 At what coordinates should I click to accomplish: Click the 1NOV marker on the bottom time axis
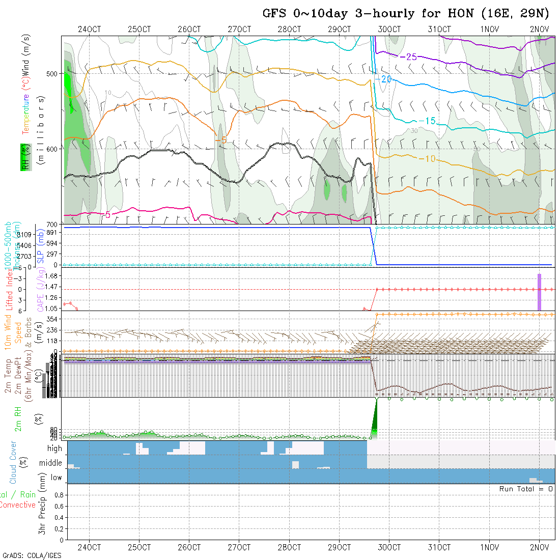tap(489, 547)
